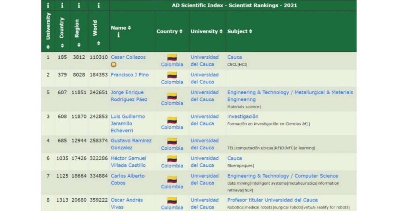This screenshot has height=211, width=397.
Task: Open Jorge Enrique Rodríguez Páez profile
Action: 129,96
